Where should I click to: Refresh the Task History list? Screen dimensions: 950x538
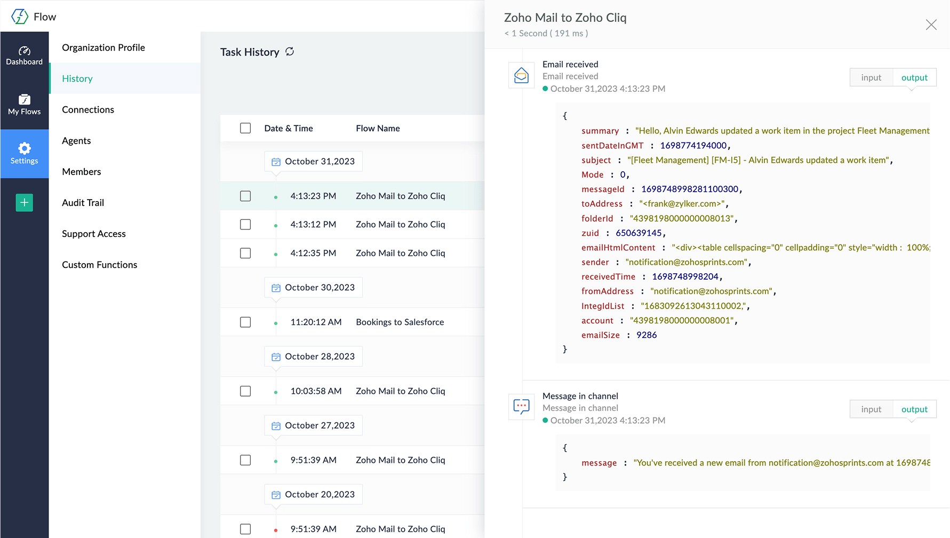[290, 52]
